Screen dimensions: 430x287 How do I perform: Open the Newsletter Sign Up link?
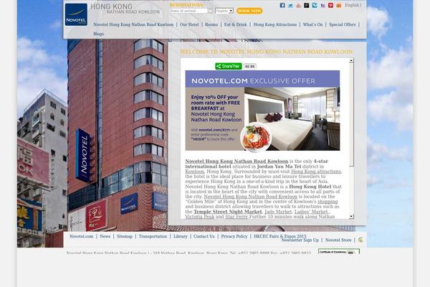[x=300, y=240]
